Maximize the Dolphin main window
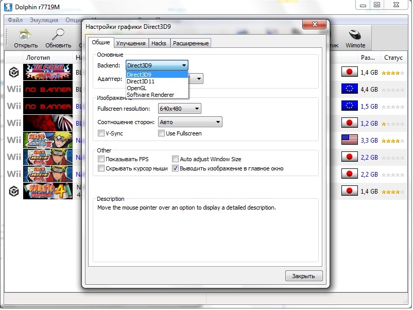413x310 pixels. pyautogui.click(x=377, y=5)
